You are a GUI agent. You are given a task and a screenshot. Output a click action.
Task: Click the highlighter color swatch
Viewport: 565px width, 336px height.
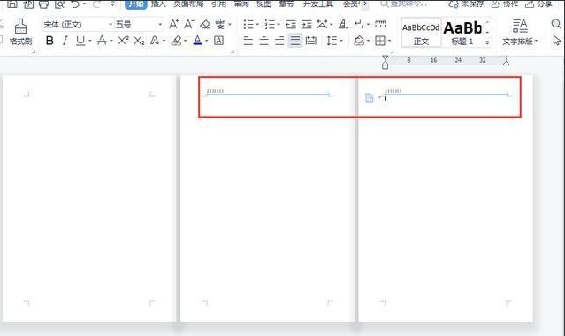point(177,41)
